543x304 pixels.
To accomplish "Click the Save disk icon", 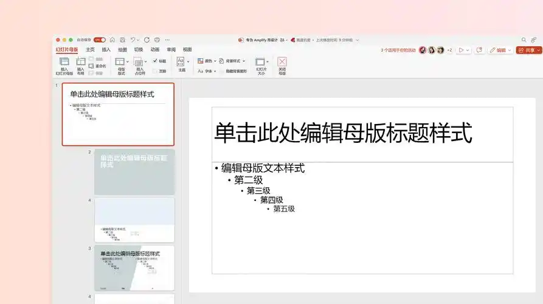I will [x=123, y=40].
